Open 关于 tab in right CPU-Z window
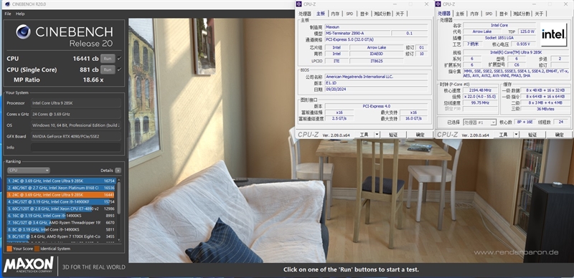 tap(540, 14)
